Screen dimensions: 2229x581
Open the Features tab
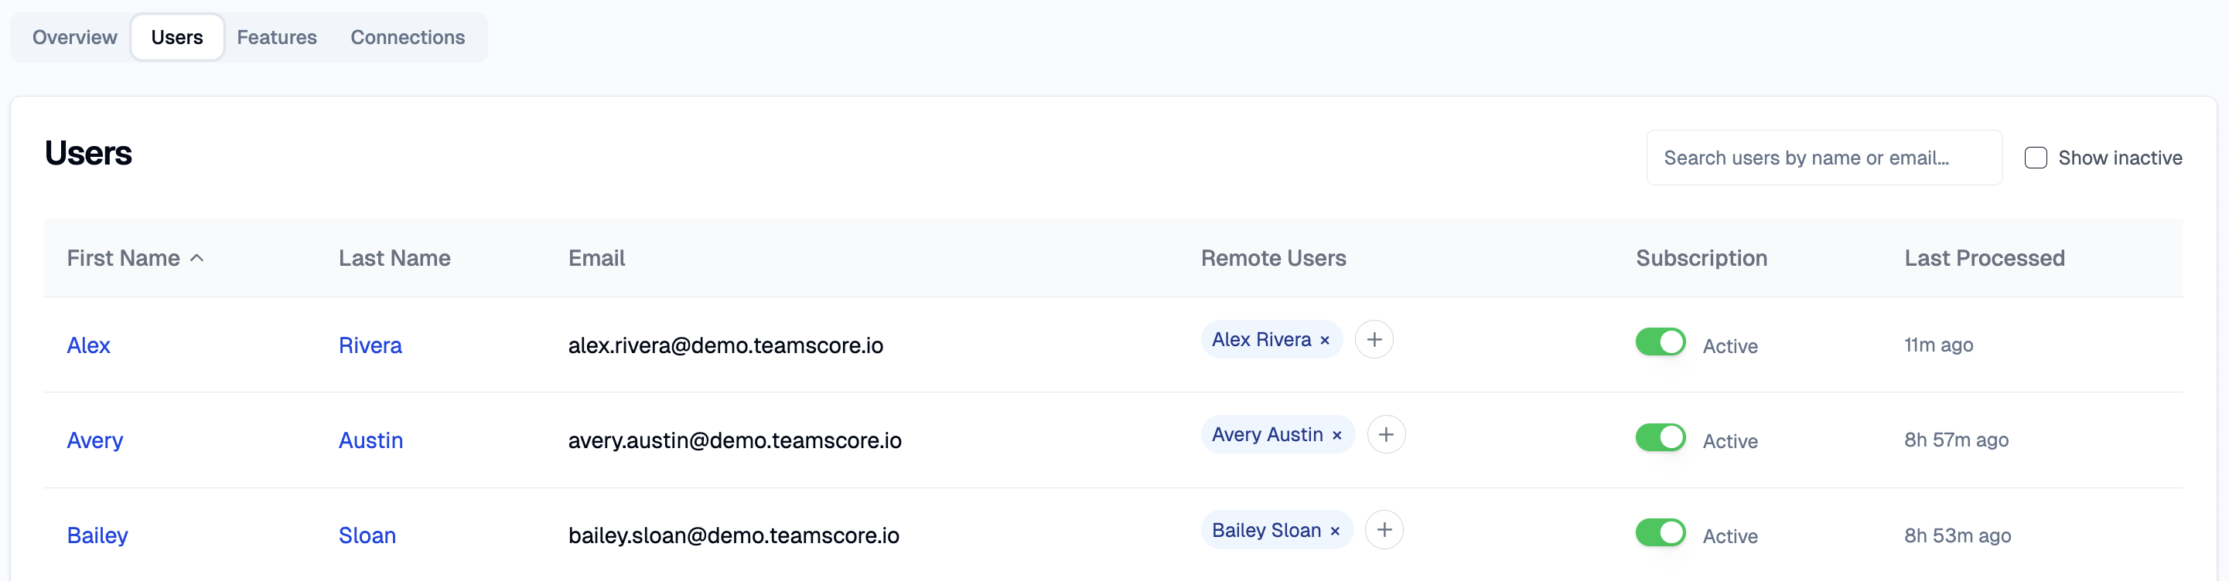pos(277,37)
